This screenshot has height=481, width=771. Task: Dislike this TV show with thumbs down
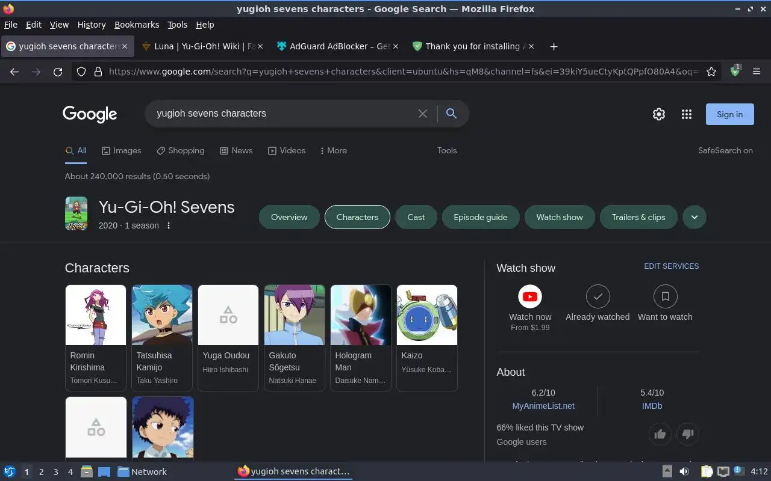(x=688, y=434)
